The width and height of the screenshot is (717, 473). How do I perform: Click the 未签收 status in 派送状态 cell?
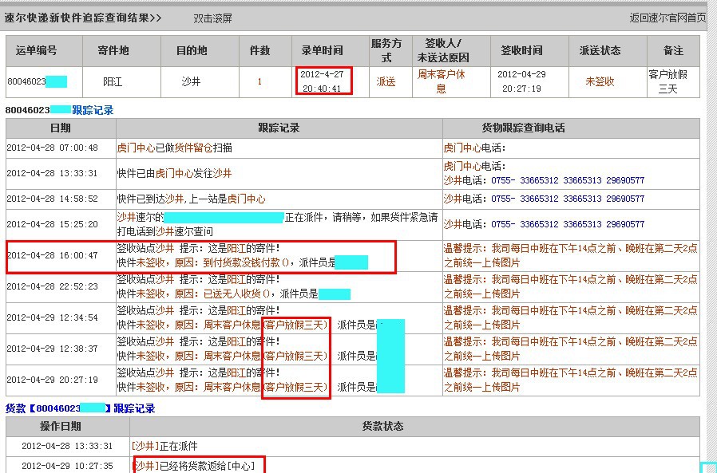tap(600, 82)
